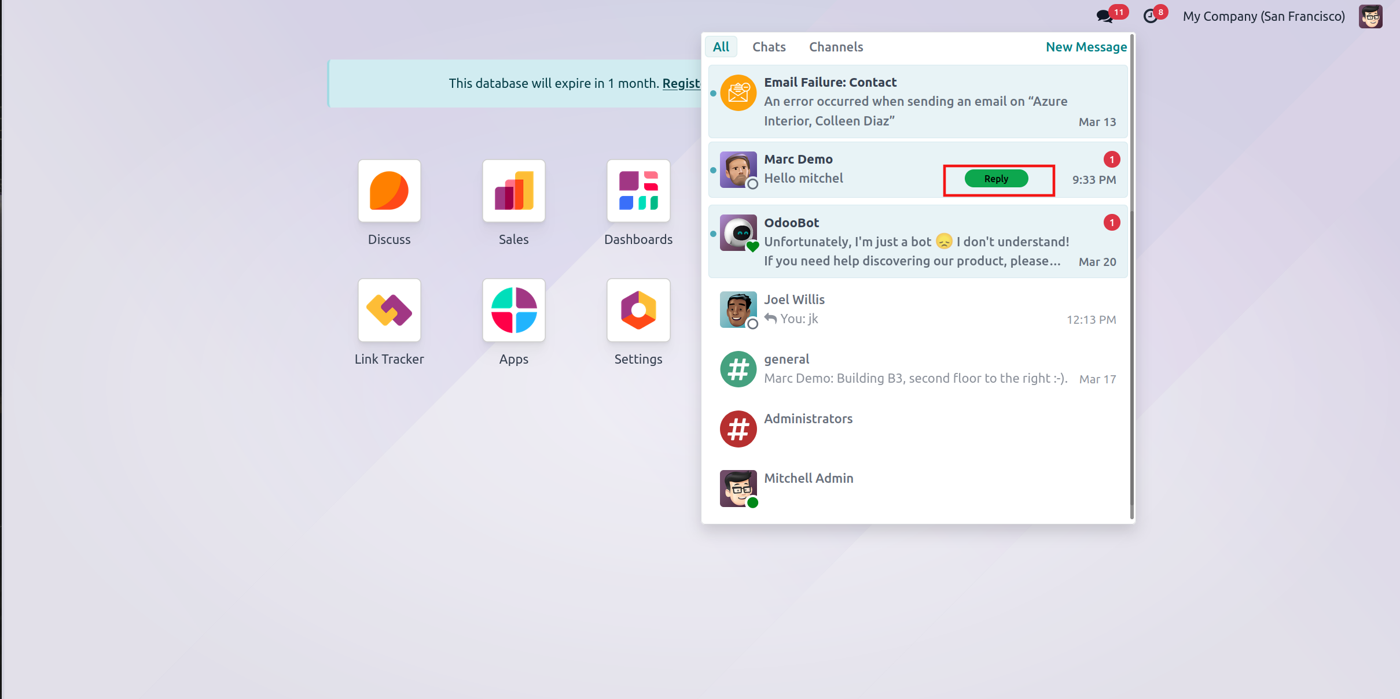Switch to the Chats tab
1400x699 pixels.
point(769,47)
